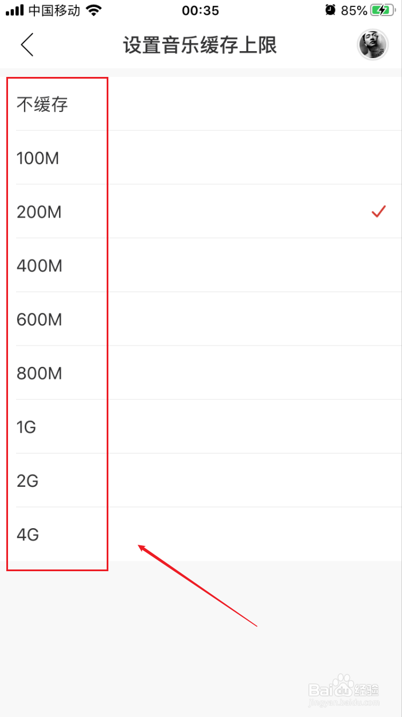The image size is (402, 717).
Task: Choose 800M as cache limit
Action: pyautogui.click(x=39, y=373)
